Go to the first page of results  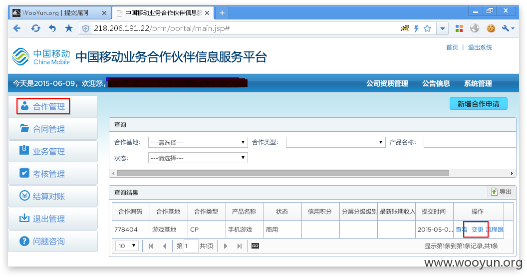[151, 246]
